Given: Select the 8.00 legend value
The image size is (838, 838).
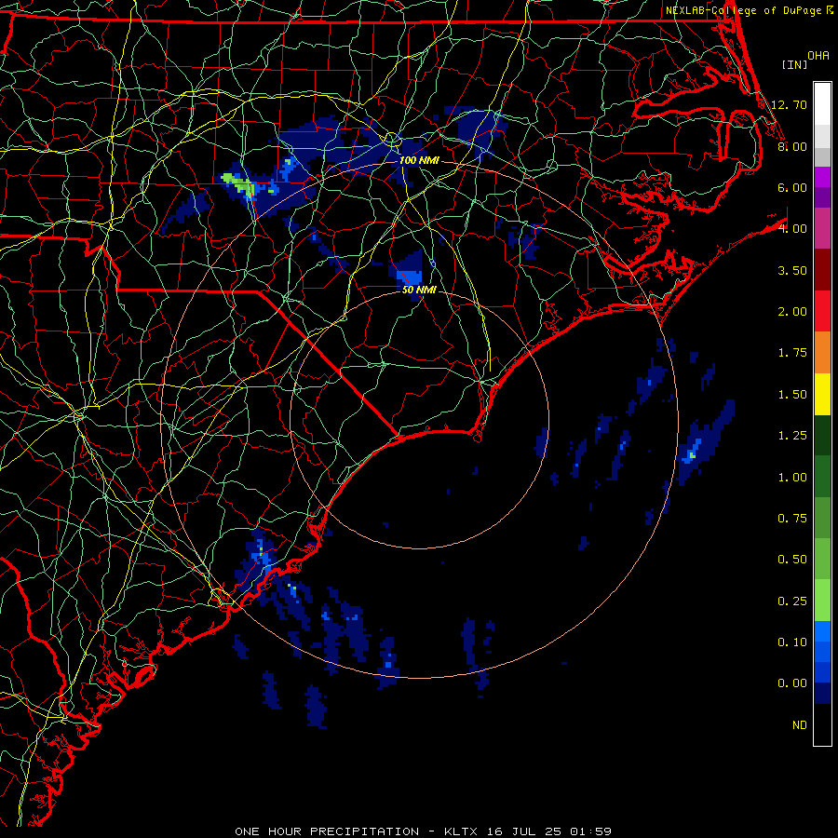Looking at the screenshot, I should (792, 146).
